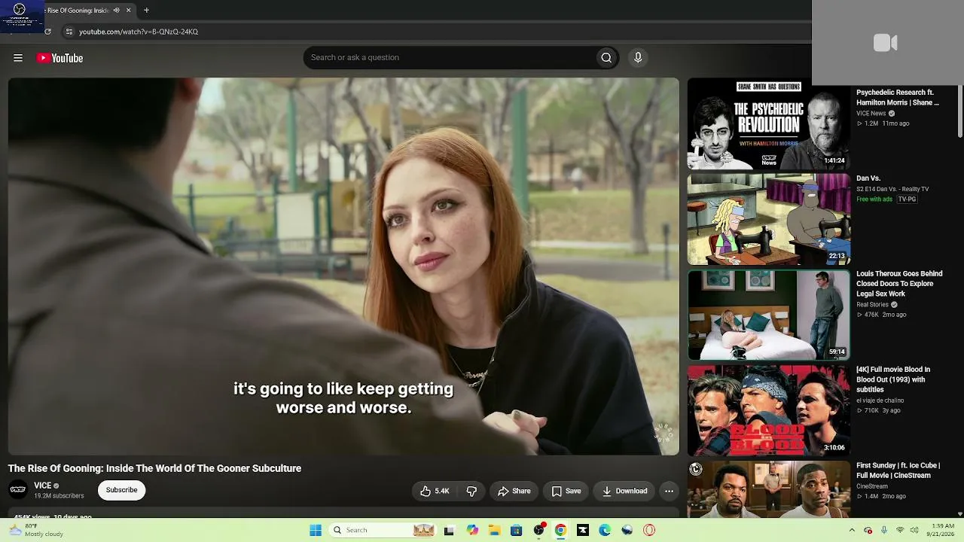Click the browser address bar URL

pos(139,32)
